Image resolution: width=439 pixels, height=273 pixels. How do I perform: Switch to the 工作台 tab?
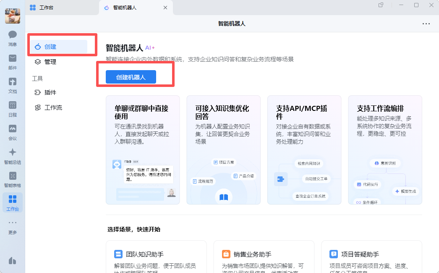[46, 8]
